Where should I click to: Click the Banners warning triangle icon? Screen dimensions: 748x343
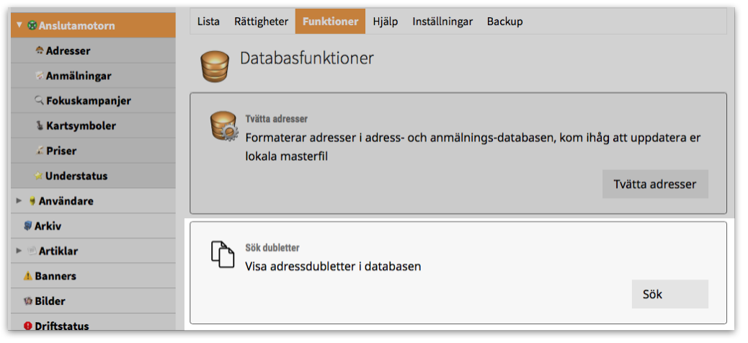[x=28, y=276]
